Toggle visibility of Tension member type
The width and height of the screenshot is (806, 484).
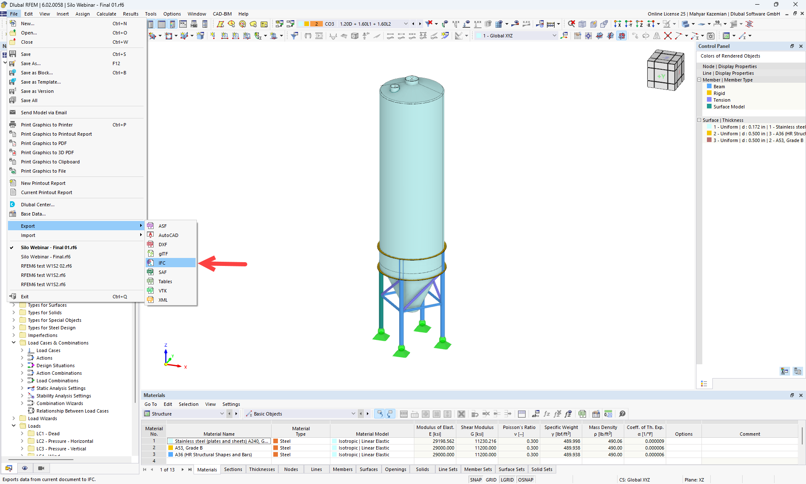coord(709,100)
